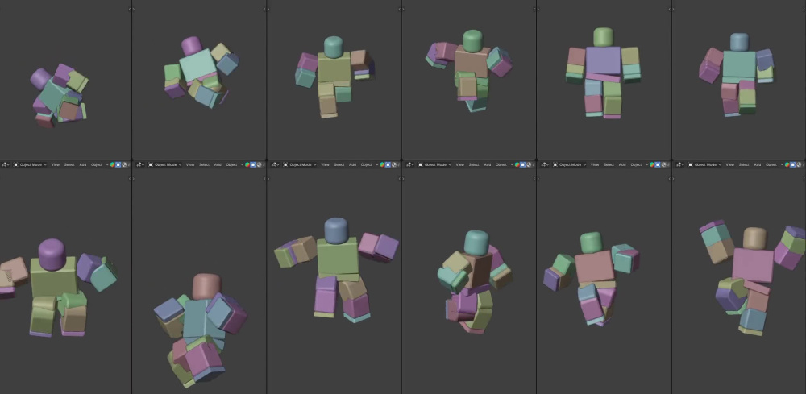This screenshot has height=394, width=806.
Task: Switch to rendered shading in sixth viewport header
Action: [x=800, y=164]
